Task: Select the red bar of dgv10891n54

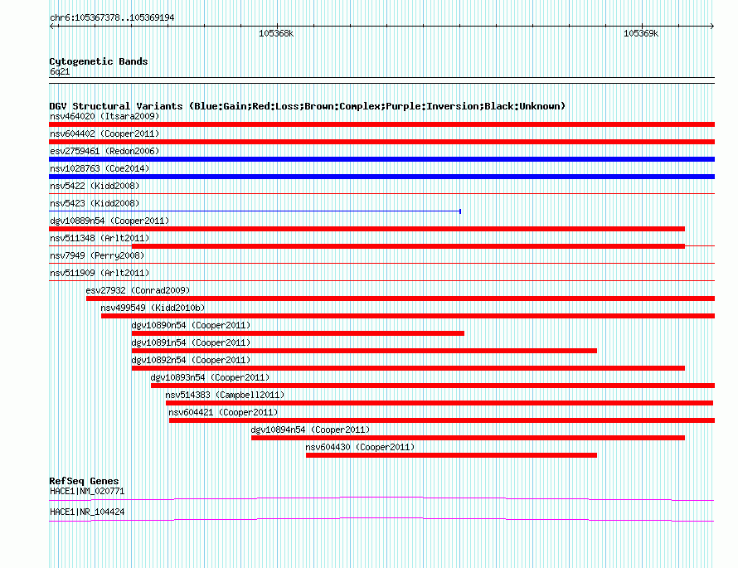Action: pyautogui.click(x=364, y=351)
